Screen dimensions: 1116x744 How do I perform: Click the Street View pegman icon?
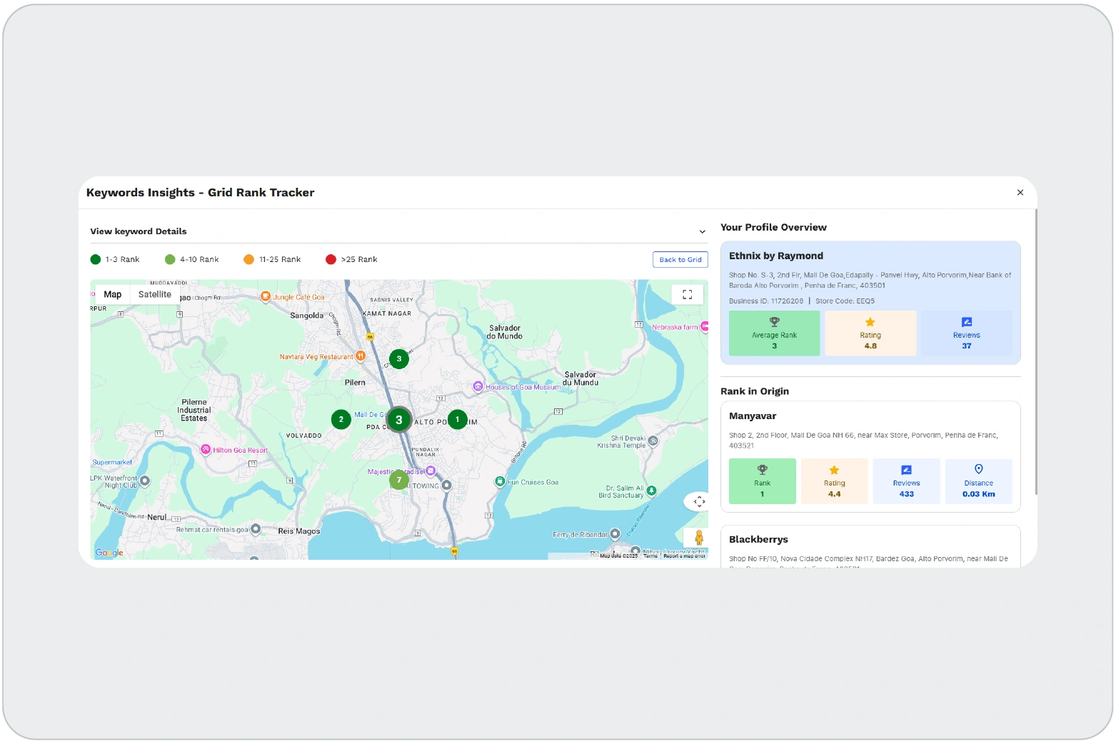click(x=698, y=538)
